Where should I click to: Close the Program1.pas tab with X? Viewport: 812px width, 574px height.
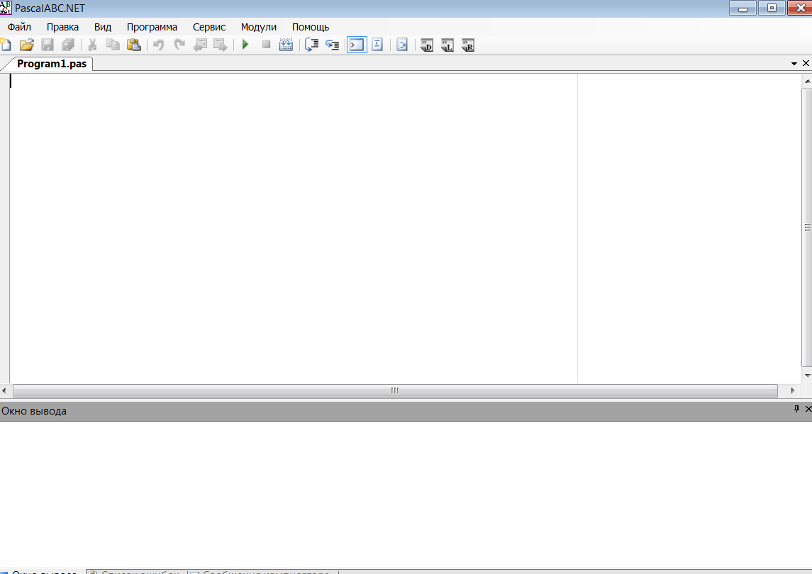click(806, 63)
